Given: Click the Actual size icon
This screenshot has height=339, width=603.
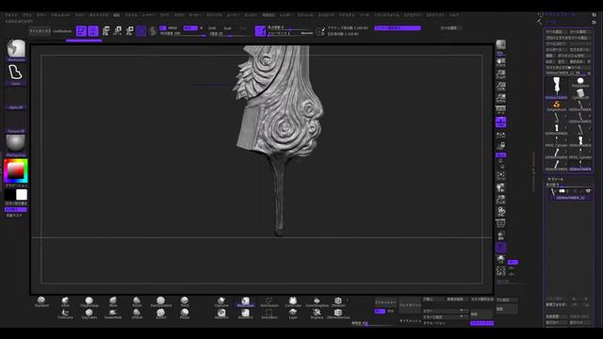Looking at the screenshot, I should tap(500, 86).
